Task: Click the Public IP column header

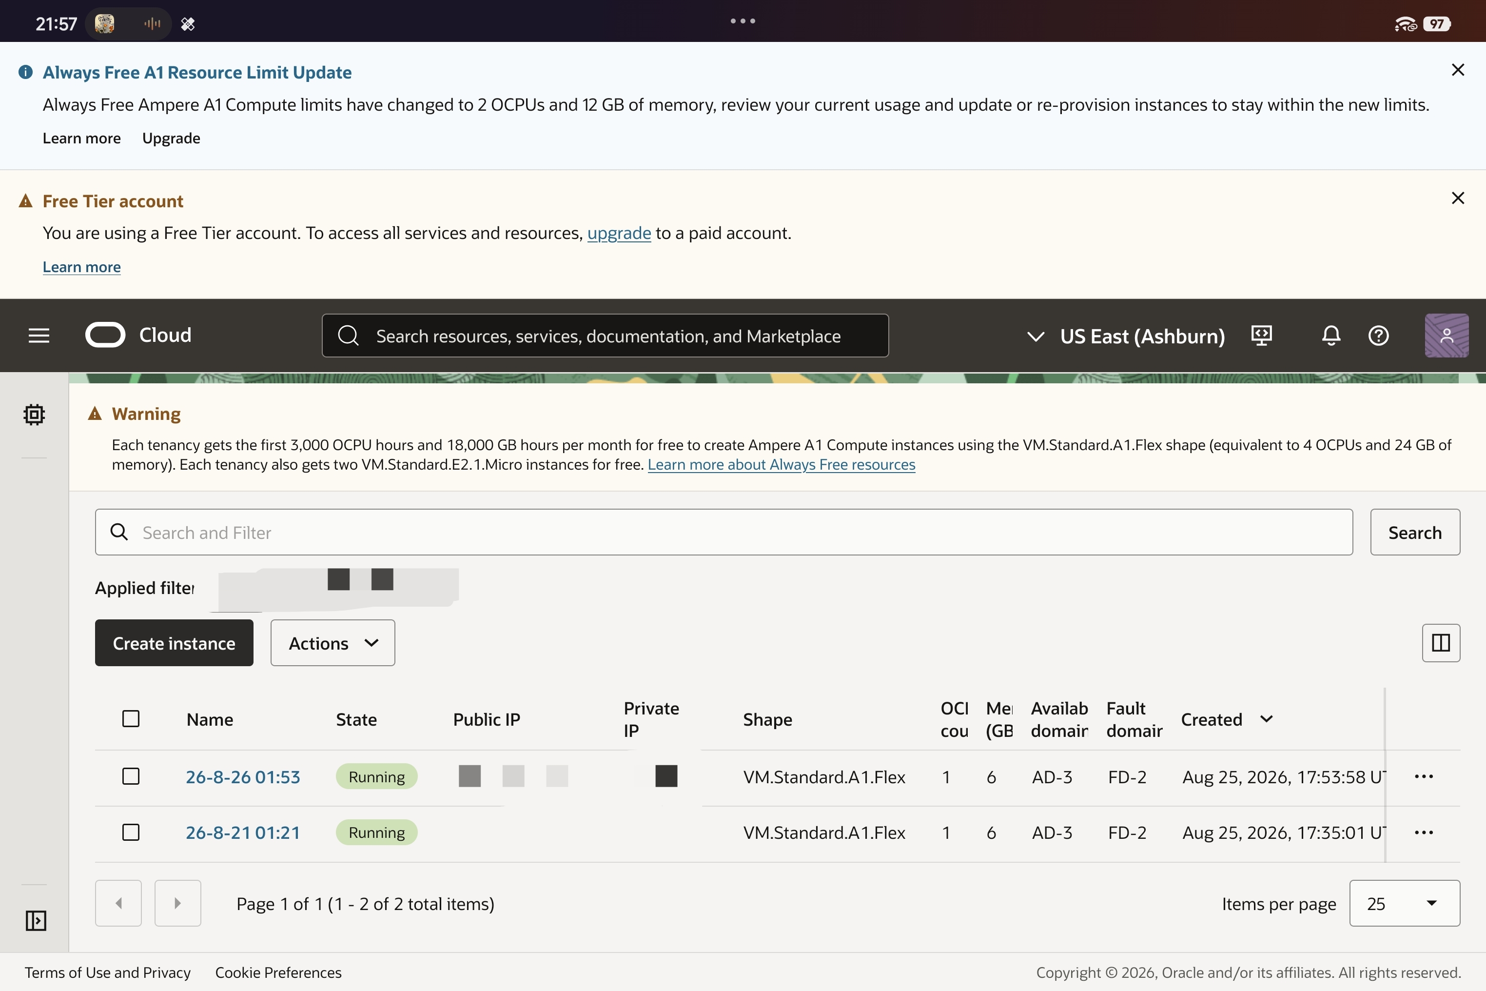Action: click(487, 719)
